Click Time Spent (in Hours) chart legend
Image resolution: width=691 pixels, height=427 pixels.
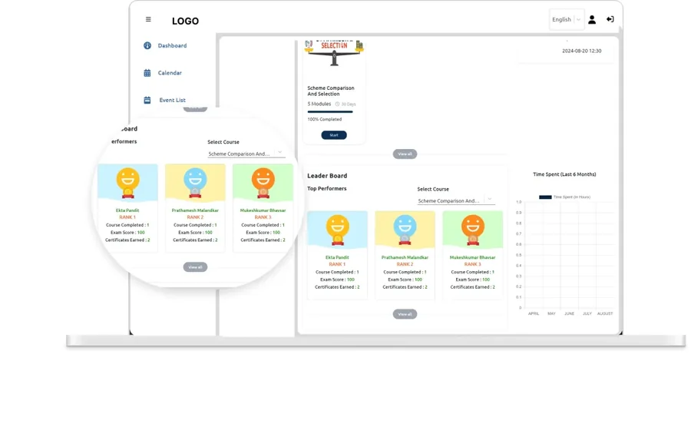point(564,197)
